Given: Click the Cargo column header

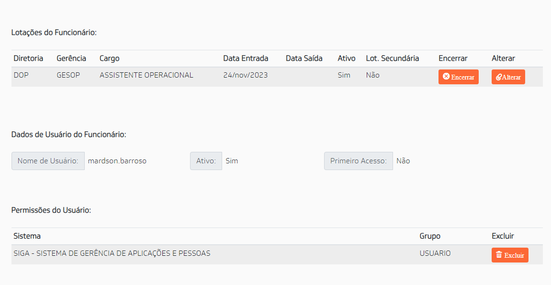Looking at the screenshot, I should [x=109, y=58].
